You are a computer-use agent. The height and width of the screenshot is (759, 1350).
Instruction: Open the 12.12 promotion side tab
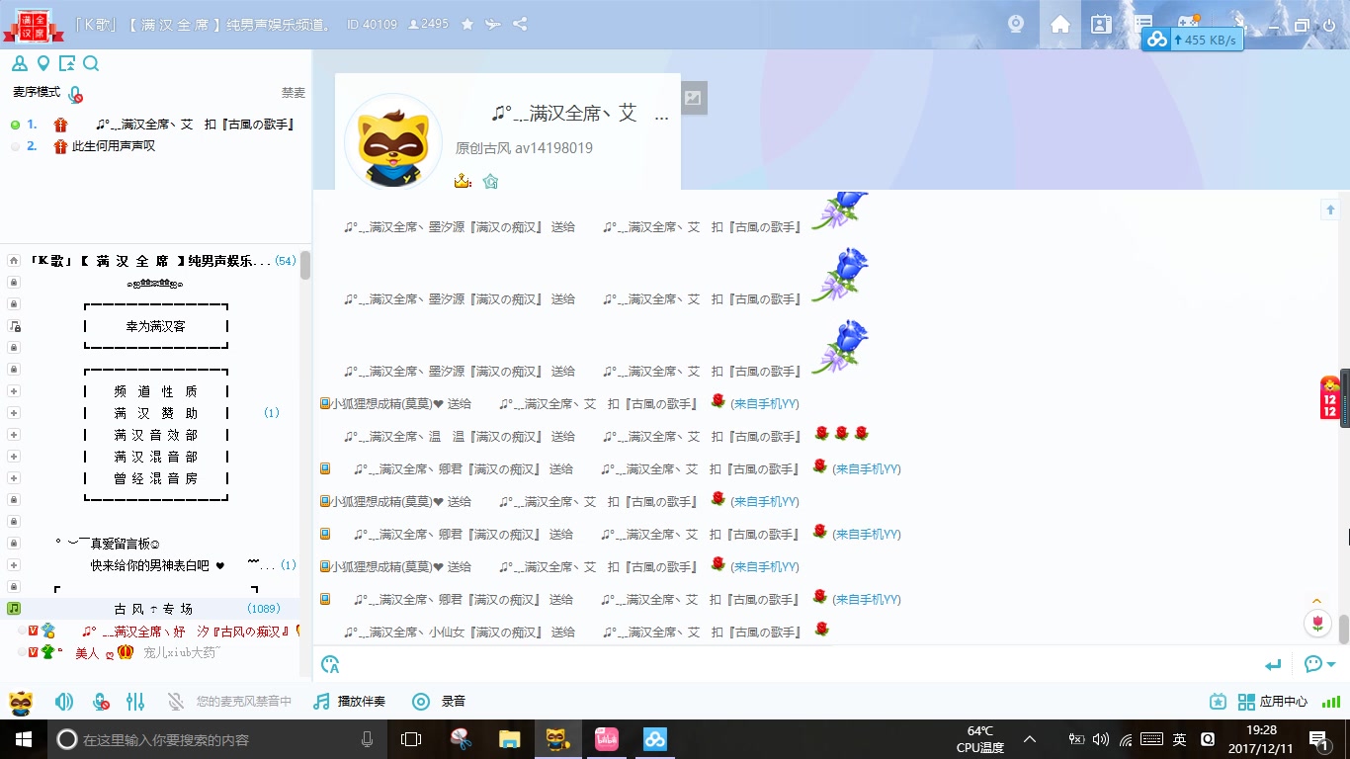[x=1330, y=398]
